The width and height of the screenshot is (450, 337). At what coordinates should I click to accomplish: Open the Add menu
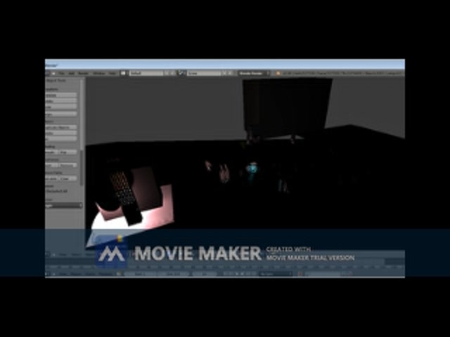coord(71,73)
